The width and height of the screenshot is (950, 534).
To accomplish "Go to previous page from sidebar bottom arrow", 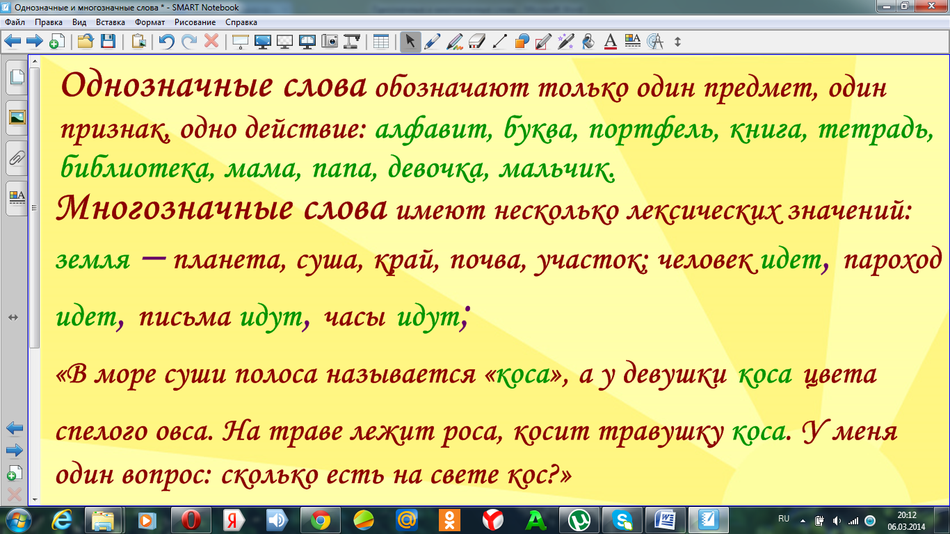I will 15,427.
